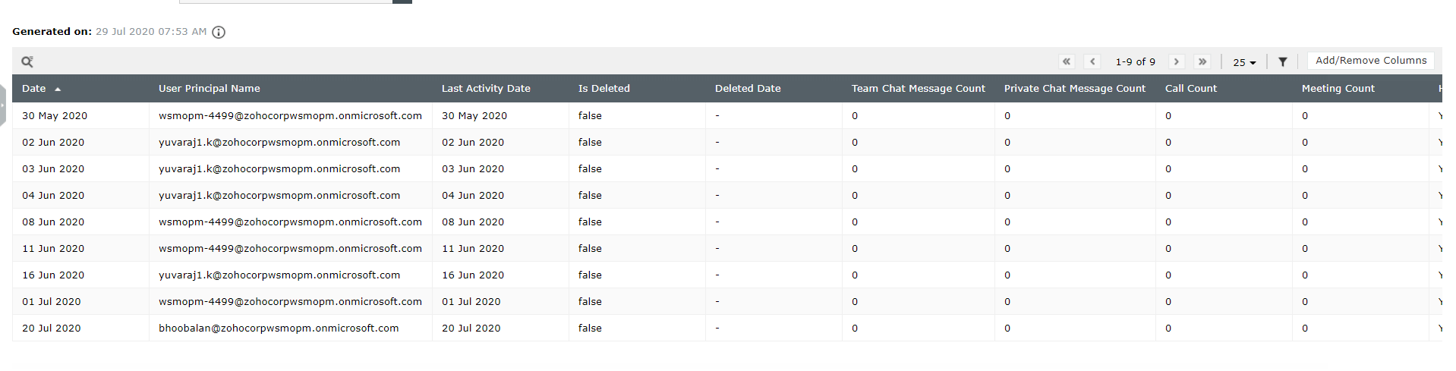Screen dimensions: 1456x371
Task: Expand the left side panel handle
Action: (3, 105)
